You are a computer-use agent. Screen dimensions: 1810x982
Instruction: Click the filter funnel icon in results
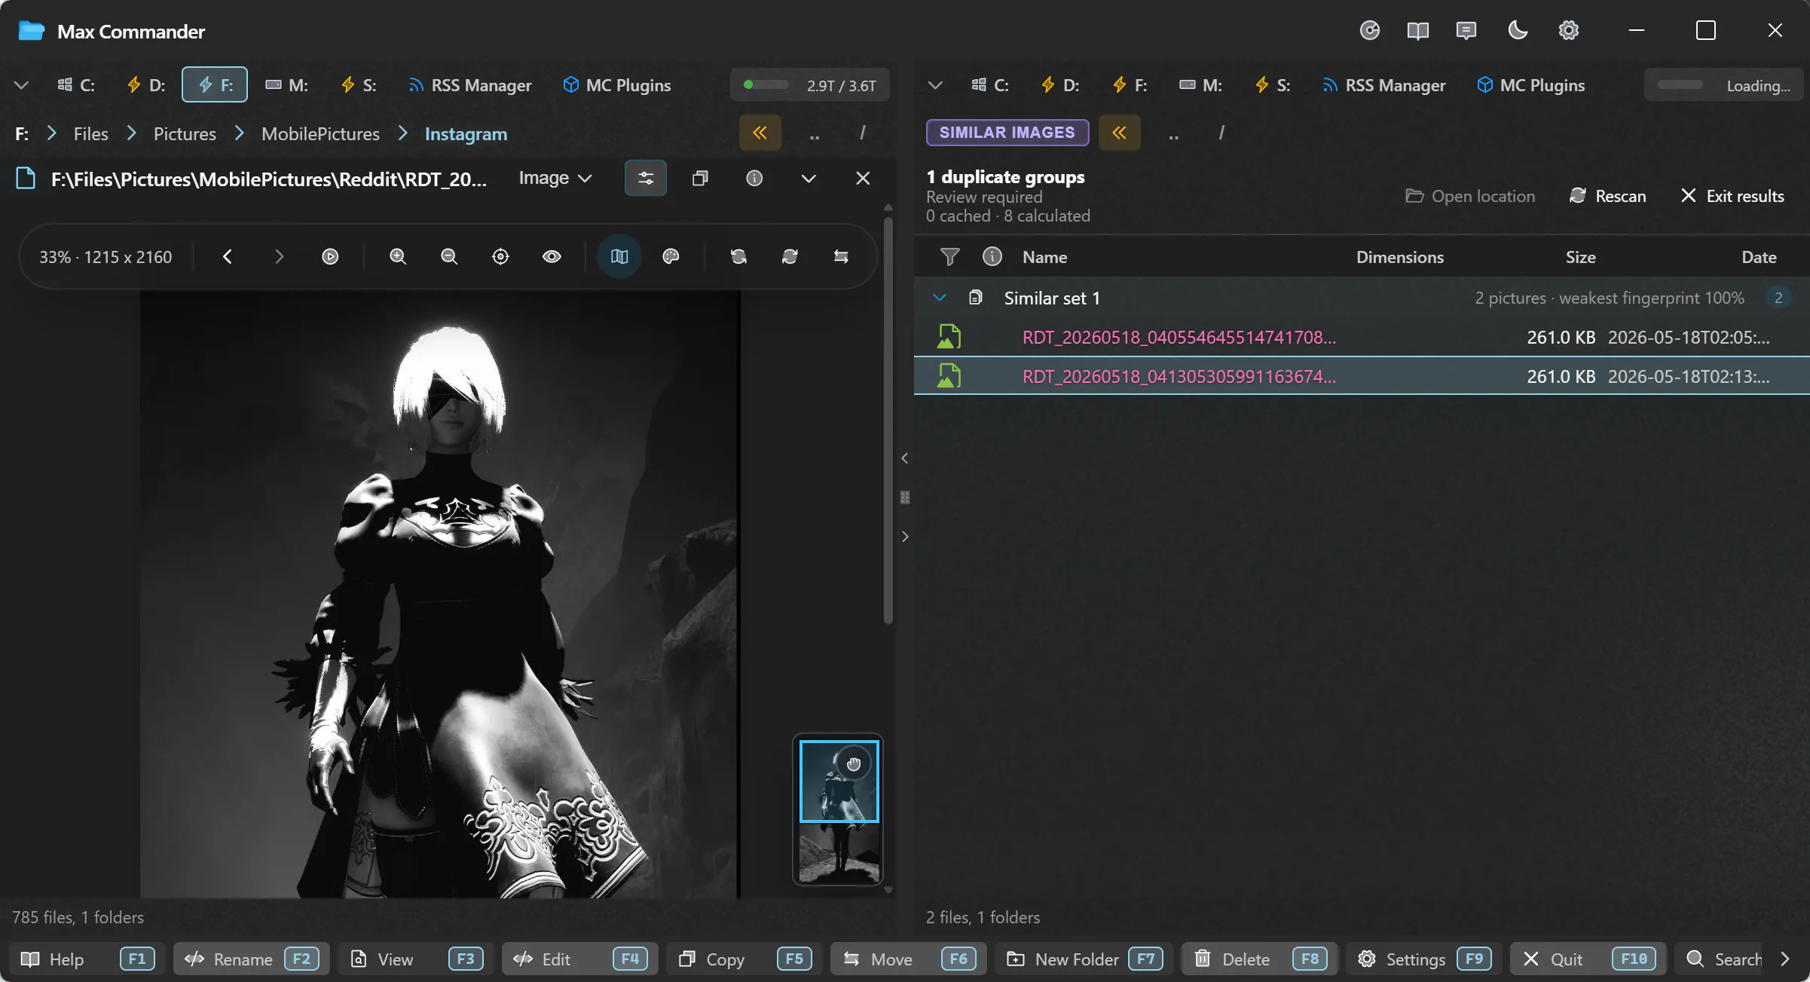point(950,257)
